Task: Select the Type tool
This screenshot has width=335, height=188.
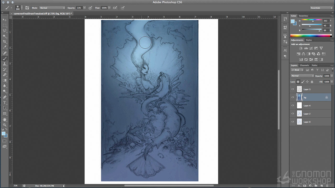Action: pos(5,103)
